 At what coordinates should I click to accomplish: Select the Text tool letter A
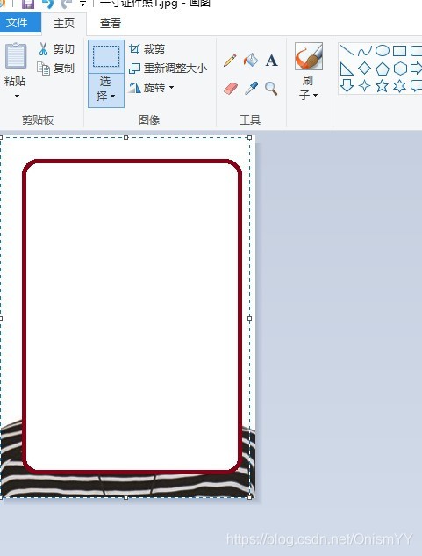pyautogui.click(x=271, y=61)
